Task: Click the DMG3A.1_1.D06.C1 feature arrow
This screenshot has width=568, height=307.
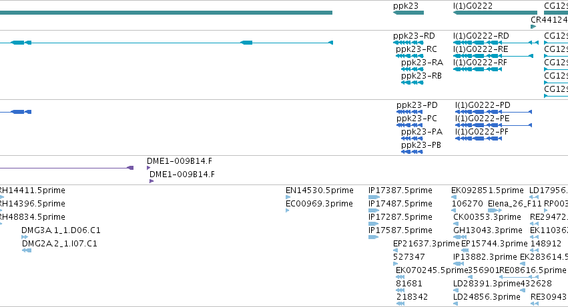Action: coord(25,237)
